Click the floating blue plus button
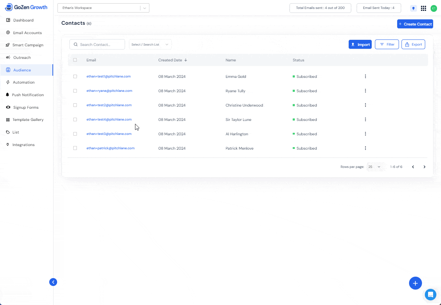This screenshot has width=441, height=305. click(416, 283)
